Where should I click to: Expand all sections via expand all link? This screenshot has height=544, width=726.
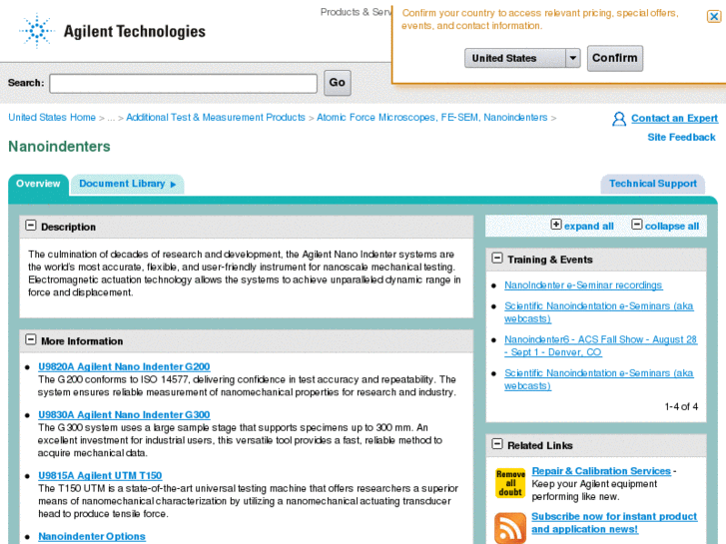589,227
